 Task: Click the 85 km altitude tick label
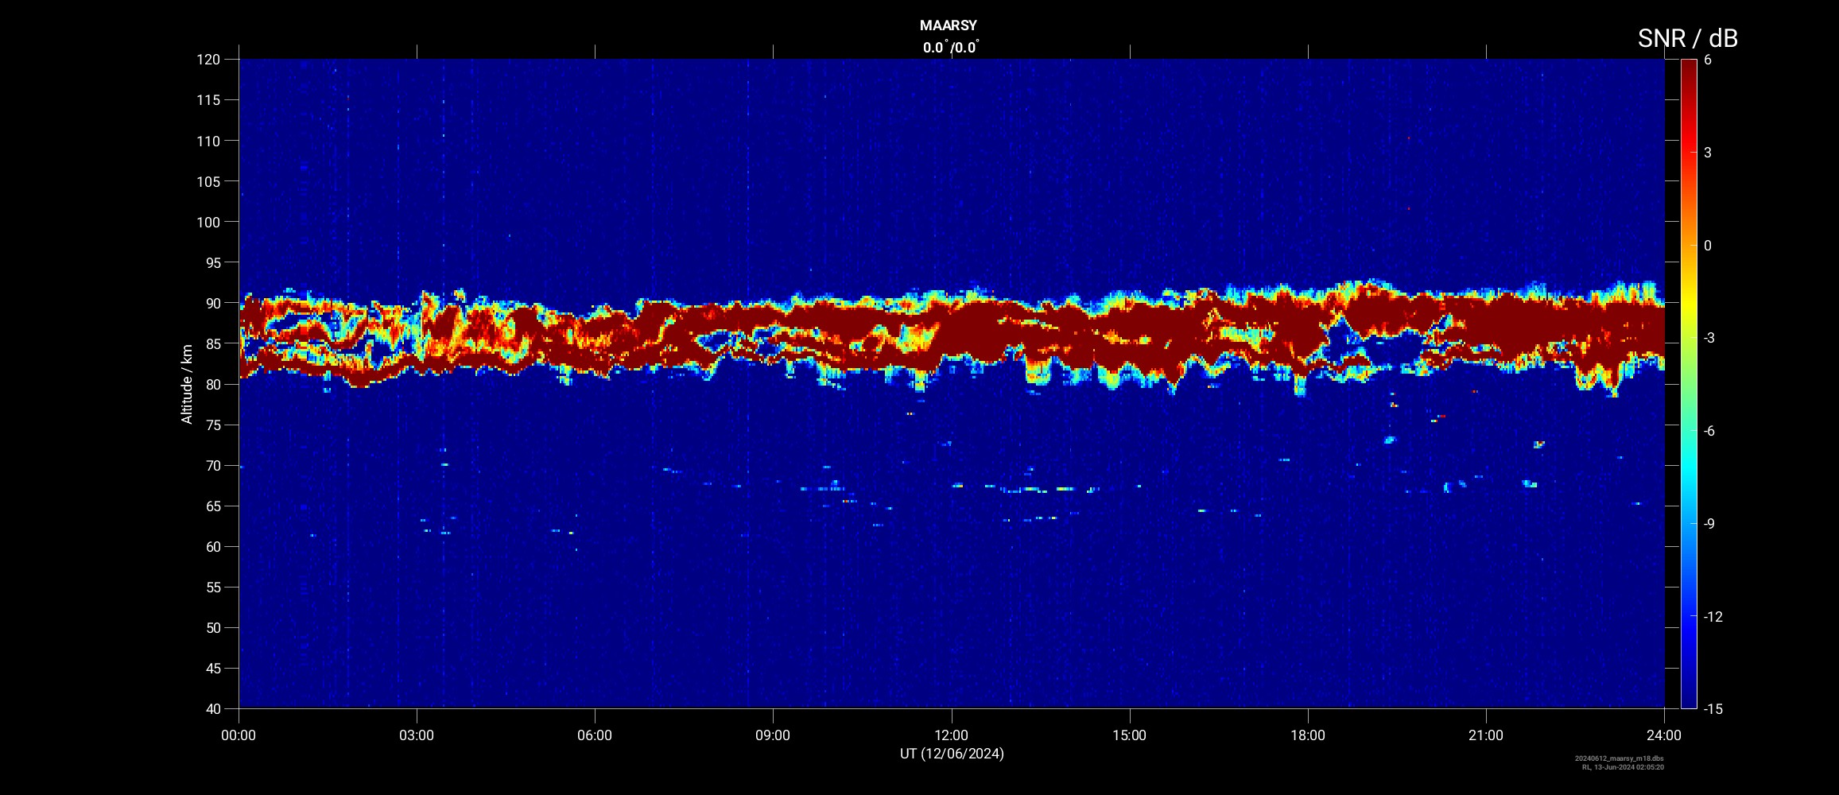[x=212, y=344]
